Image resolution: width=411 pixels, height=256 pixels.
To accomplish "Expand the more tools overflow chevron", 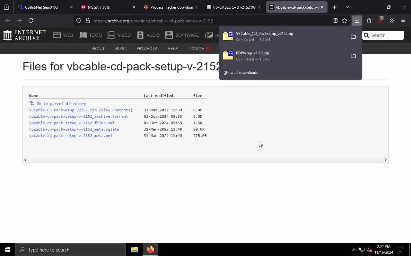I will point(391,20).
